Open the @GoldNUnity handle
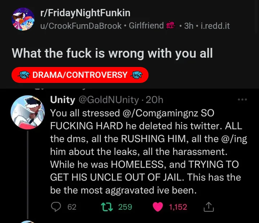Viewport: 259px width, 223px height. pos(108,100)
